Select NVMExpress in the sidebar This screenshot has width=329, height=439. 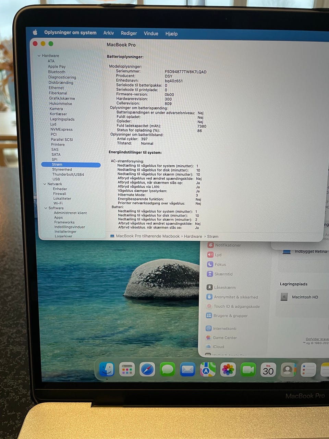click(62, 130)
